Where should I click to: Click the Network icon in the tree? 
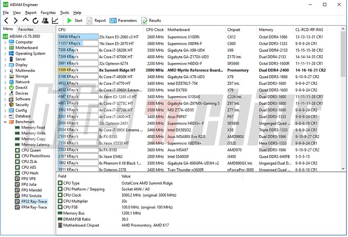[x=11, y=82]
